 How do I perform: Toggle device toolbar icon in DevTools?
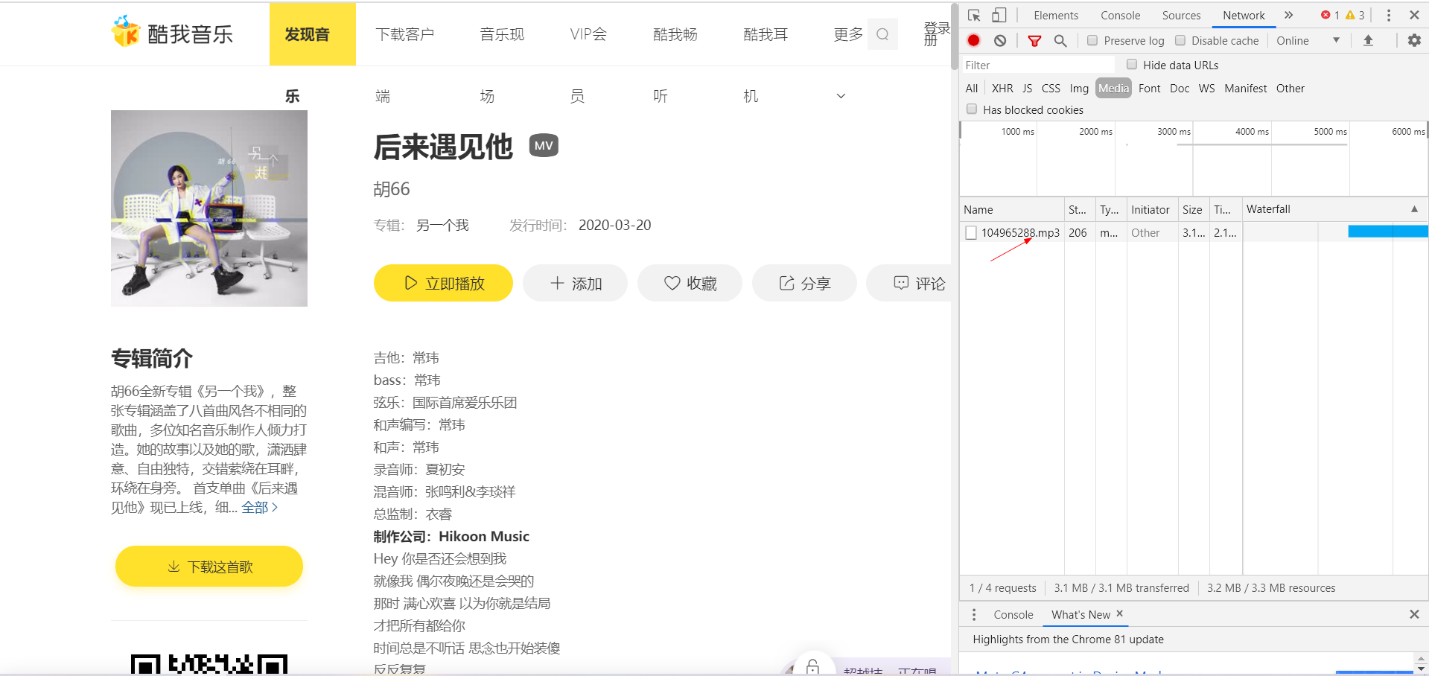click(999, 15)
